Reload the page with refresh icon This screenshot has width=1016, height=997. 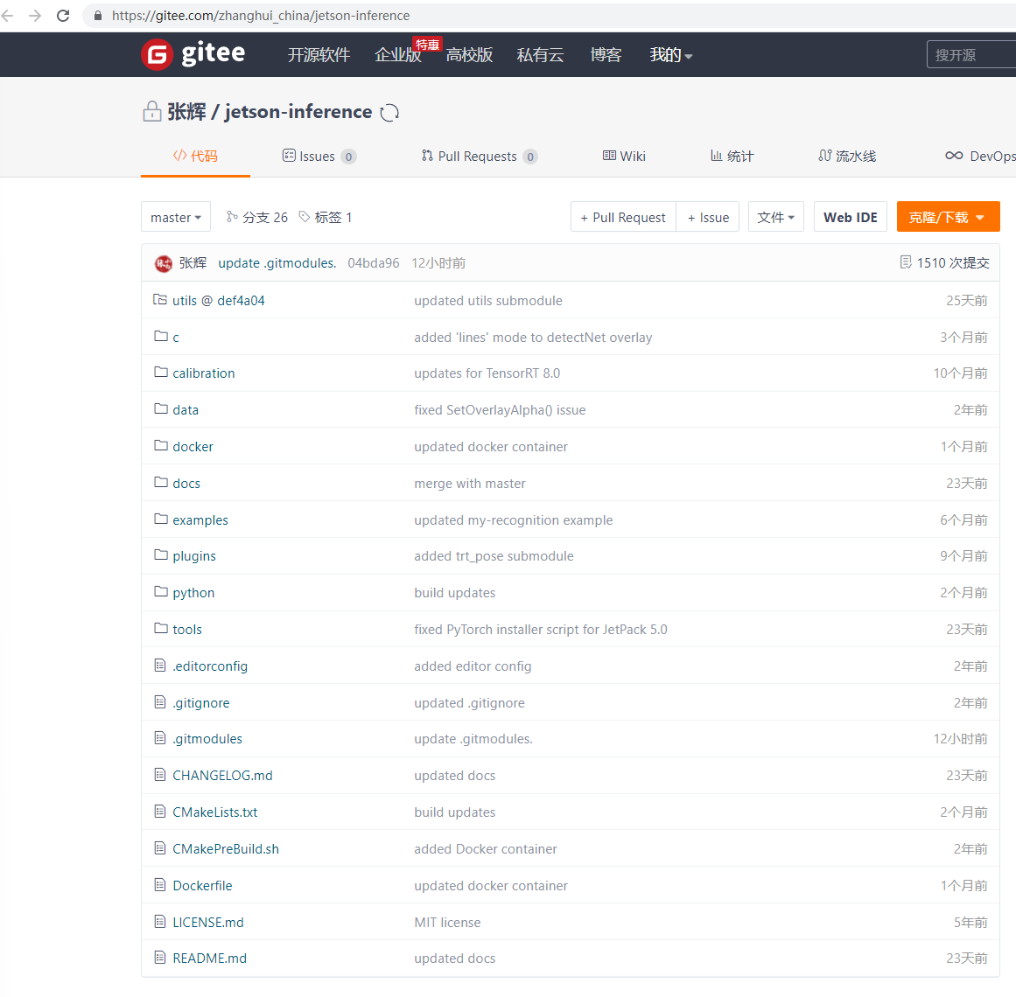(63, 16)
